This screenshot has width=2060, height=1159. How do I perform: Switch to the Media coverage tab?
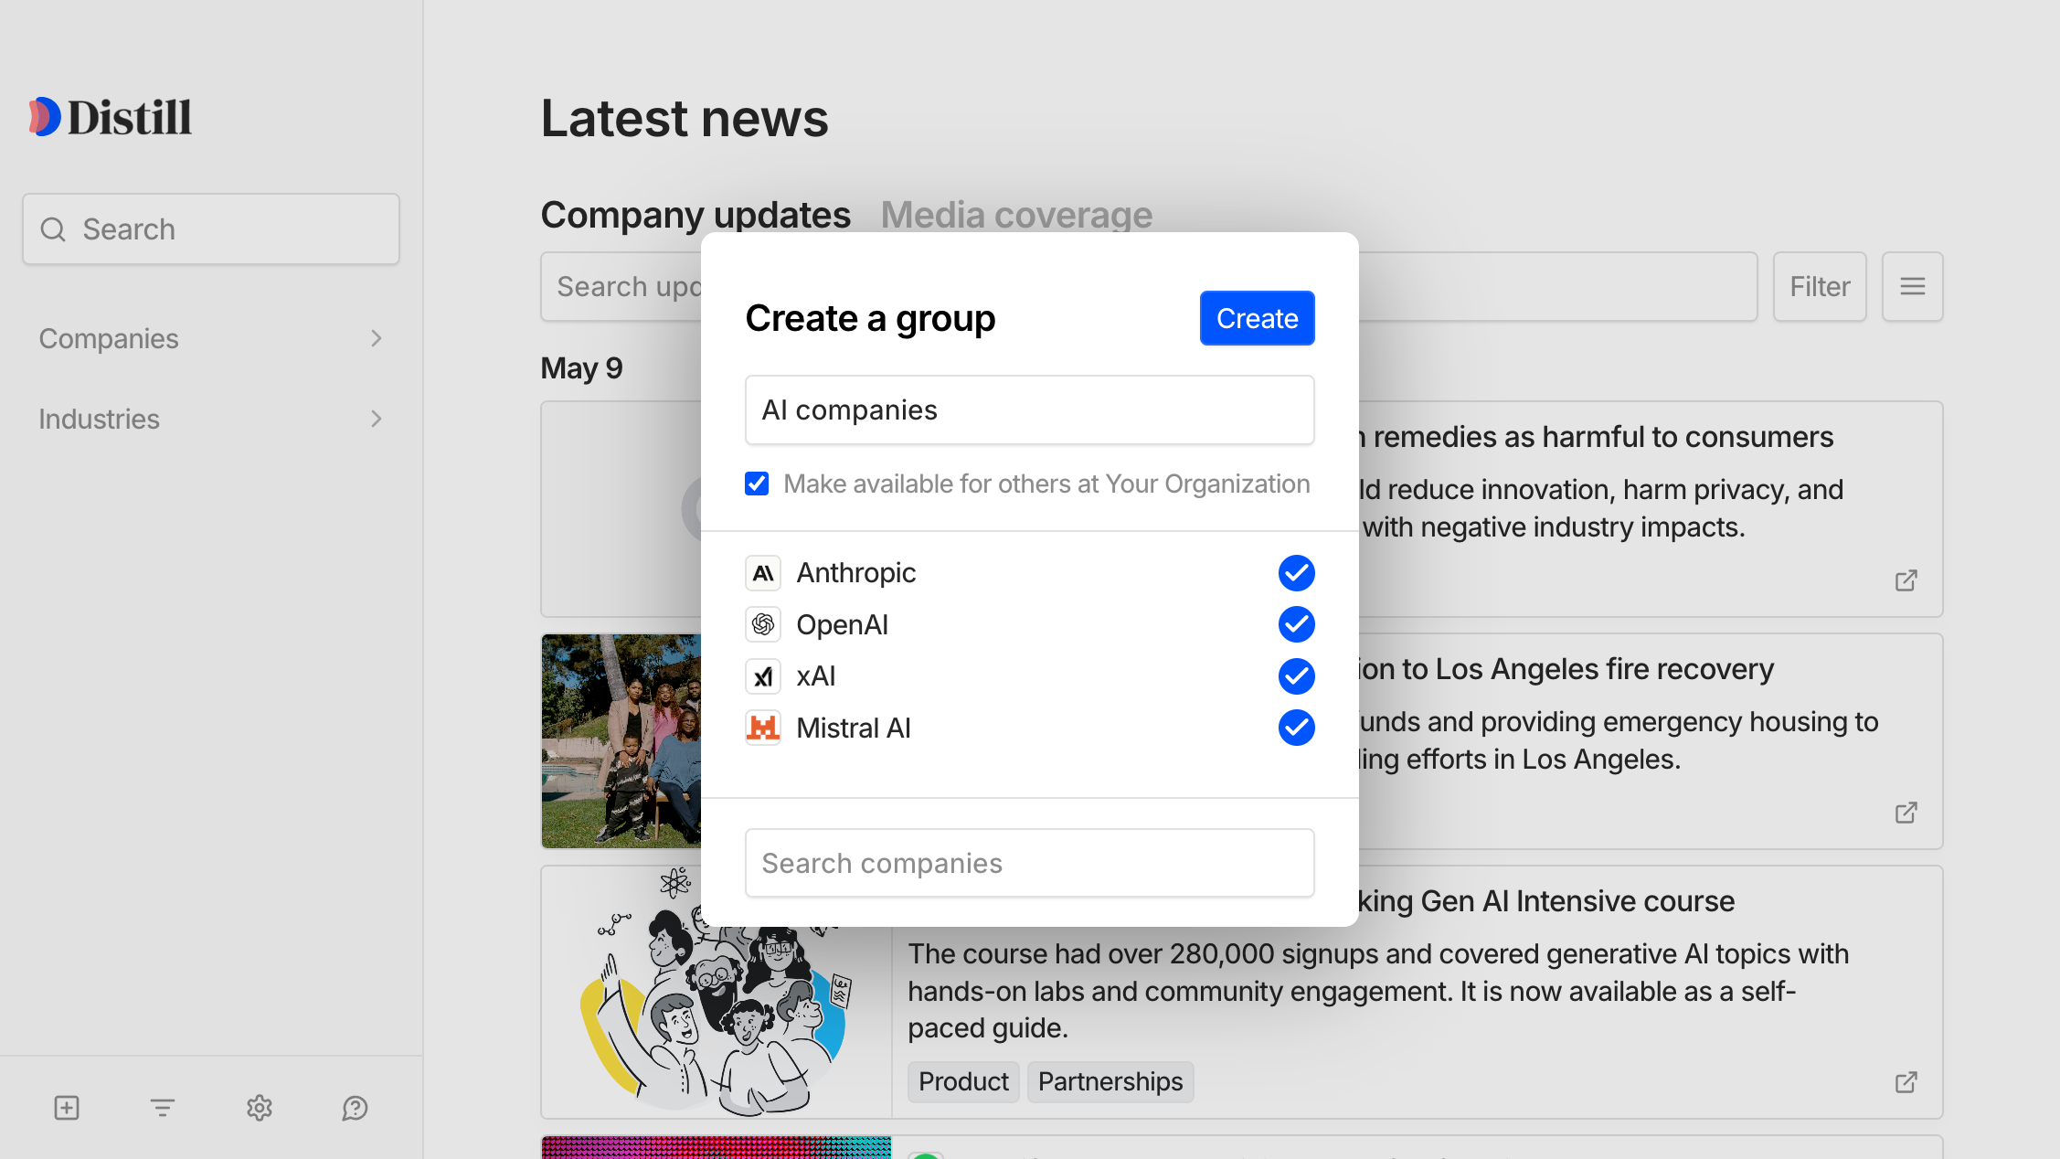pos(1016,214)
